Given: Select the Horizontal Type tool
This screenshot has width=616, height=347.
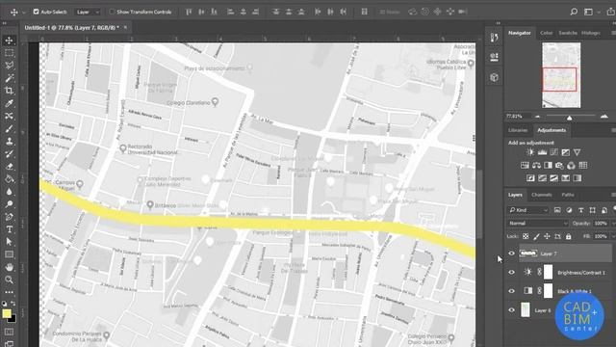Looking at the screenshot, I should 9,229.
